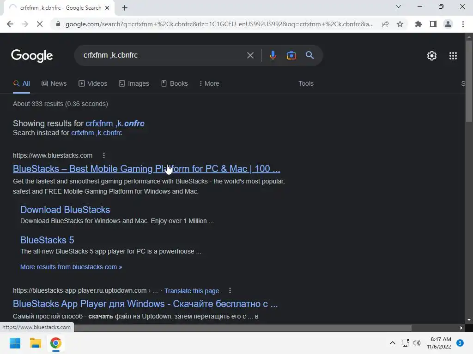The width and height of the screenshot is (473, 354).
Task: Stop loading the page
Action: coord(40,24)
